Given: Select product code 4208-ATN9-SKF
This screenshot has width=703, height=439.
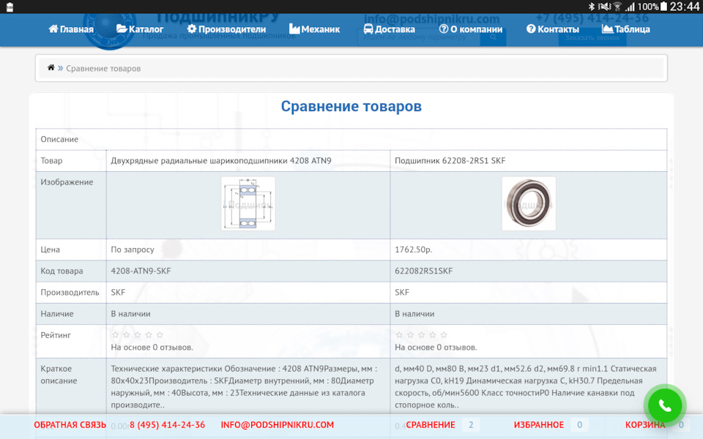Looking at the screenshot, I should (141, 271).
